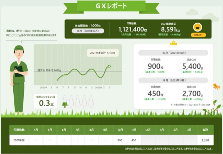This screenshot has height=154, width=223.
Task: Click the 合計 column header
Action: pos(205,130)
